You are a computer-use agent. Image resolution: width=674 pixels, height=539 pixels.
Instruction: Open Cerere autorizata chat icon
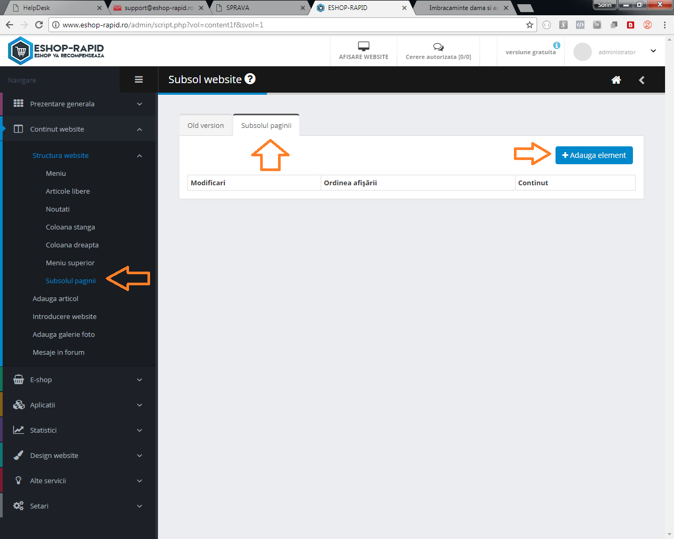[x=438, y=47]
